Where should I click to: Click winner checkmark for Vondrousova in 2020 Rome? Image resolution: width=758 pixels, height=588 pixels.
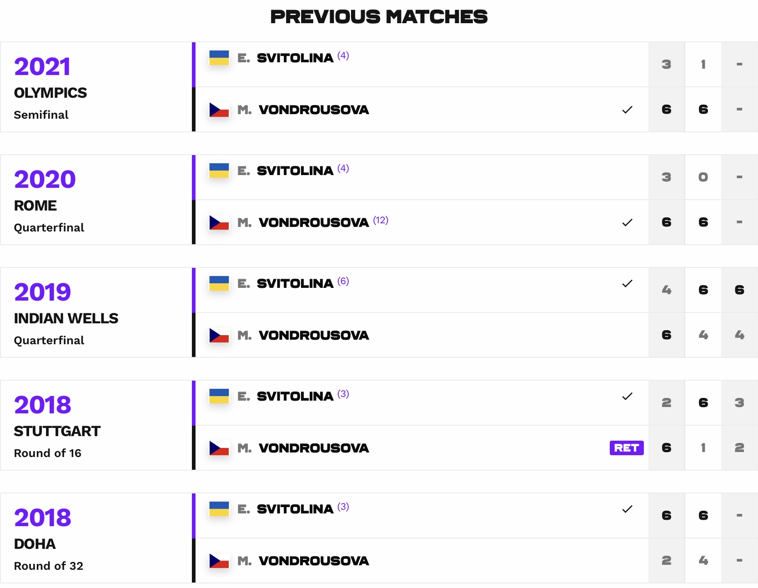[x=627, y=222]
